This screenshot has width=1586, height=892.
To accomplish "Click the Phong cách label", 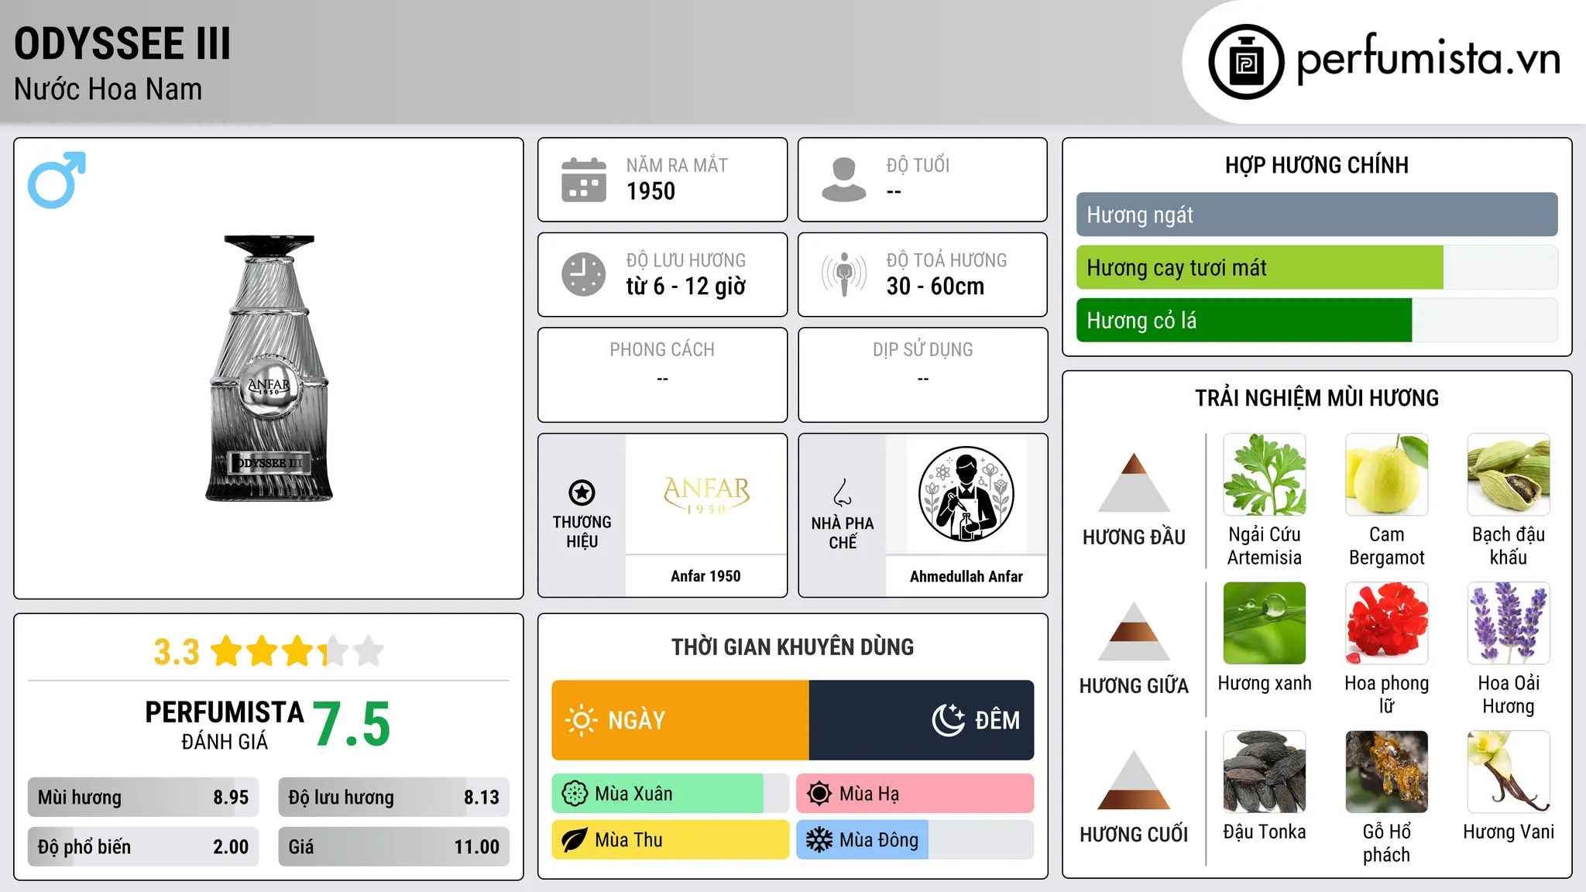I will click(662, 350).
